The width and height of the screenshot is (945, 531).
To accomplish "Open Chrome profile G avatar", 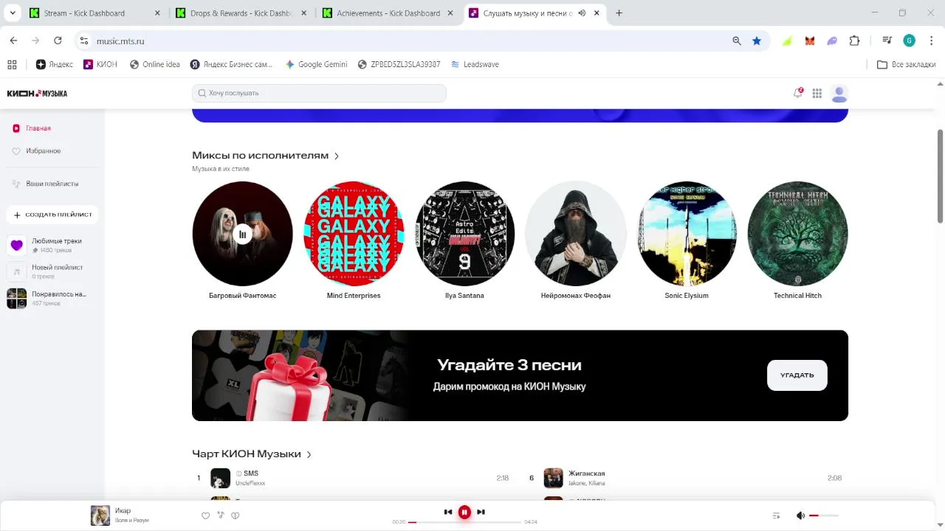I will (909, 41).
